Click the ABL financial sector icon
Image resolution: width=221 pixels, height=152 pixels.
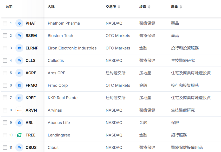19,123
